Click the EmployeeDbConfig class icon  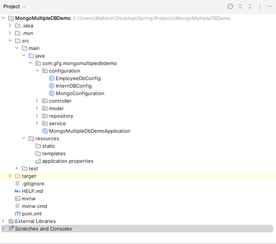[x=52, y=78]
